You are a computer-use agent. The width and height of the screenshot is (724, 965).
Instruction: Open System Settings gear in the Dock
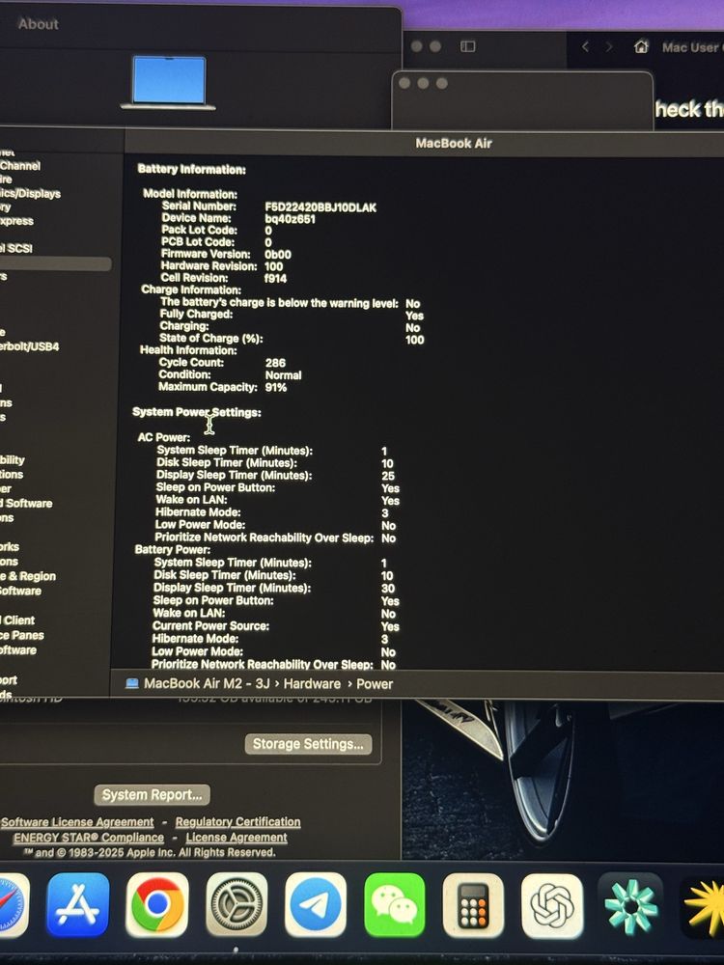tap(237, 905)
